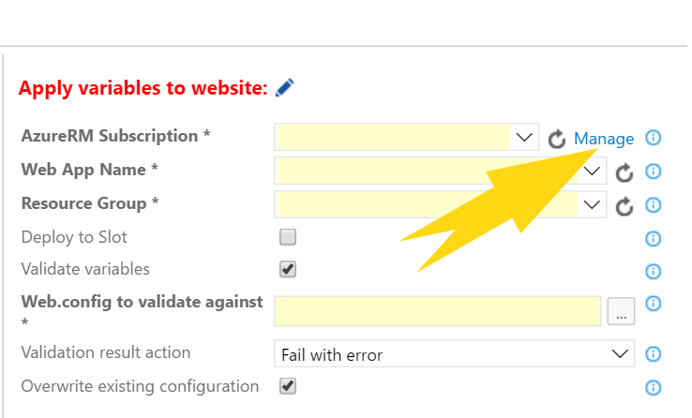Expand the AzureRM Subscription dropdown arrow
This screenshot has width=692, height=418.
pos(524,137)
